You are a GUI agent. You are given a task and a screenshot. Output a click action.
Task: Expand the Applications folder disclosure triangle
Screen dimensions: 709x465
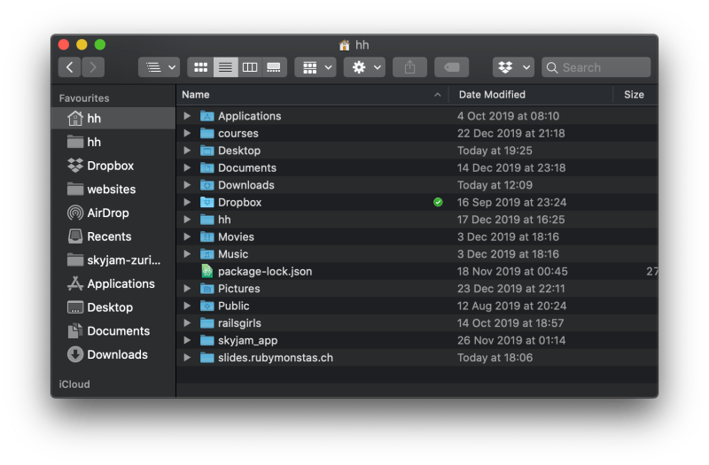click(187, 116)
